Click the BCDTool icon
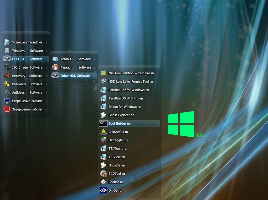Screen dimensions: 268x200 coord(104,174)
